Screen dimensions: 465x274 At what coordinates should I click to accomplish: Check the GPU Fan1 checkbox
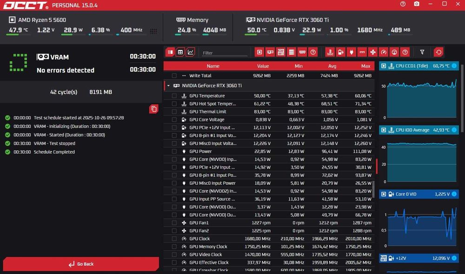(x=174, y=223)
